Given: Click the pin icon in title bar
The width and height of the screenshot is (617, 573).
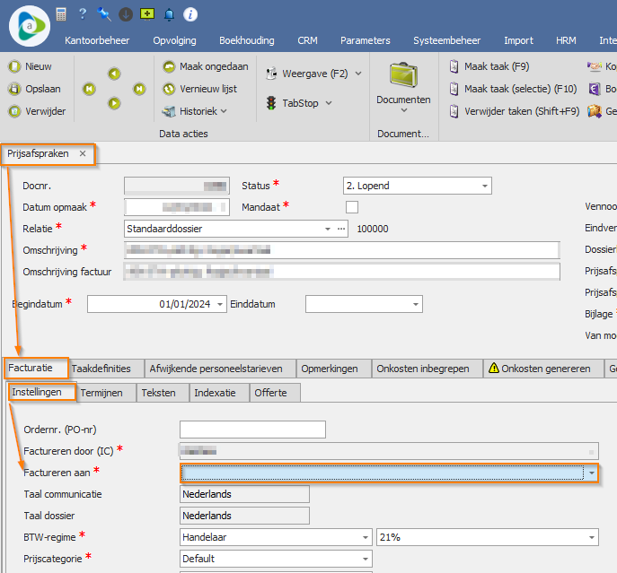Looking at the screenshot, I should [x=104, y=14].
